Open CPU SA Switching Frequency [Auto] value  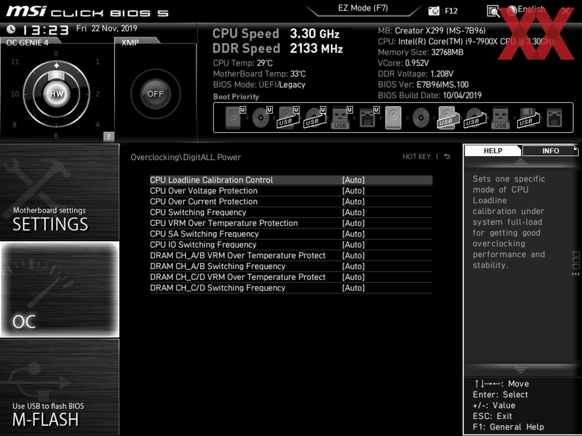pyautogui.click(x=353, y=234)
